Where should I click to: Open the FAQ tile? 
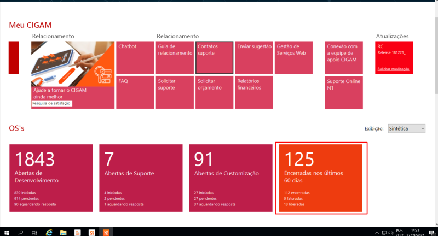click(x=135, y=92)
